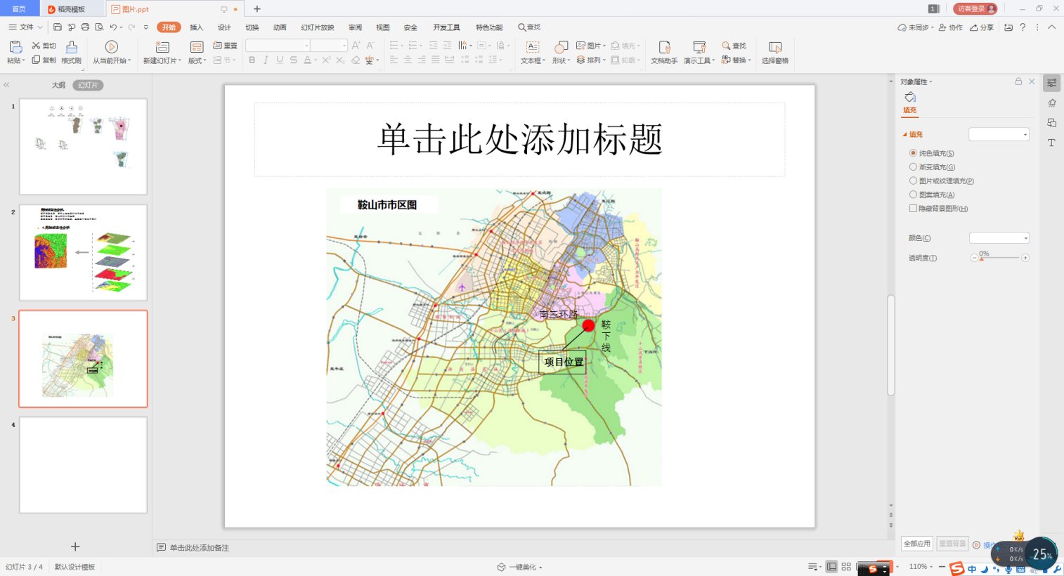The width and height of the screenshot is (1064, 576).
Task: Click Replace (替换) button in ribbon
Action: click(x=737, y=60)
